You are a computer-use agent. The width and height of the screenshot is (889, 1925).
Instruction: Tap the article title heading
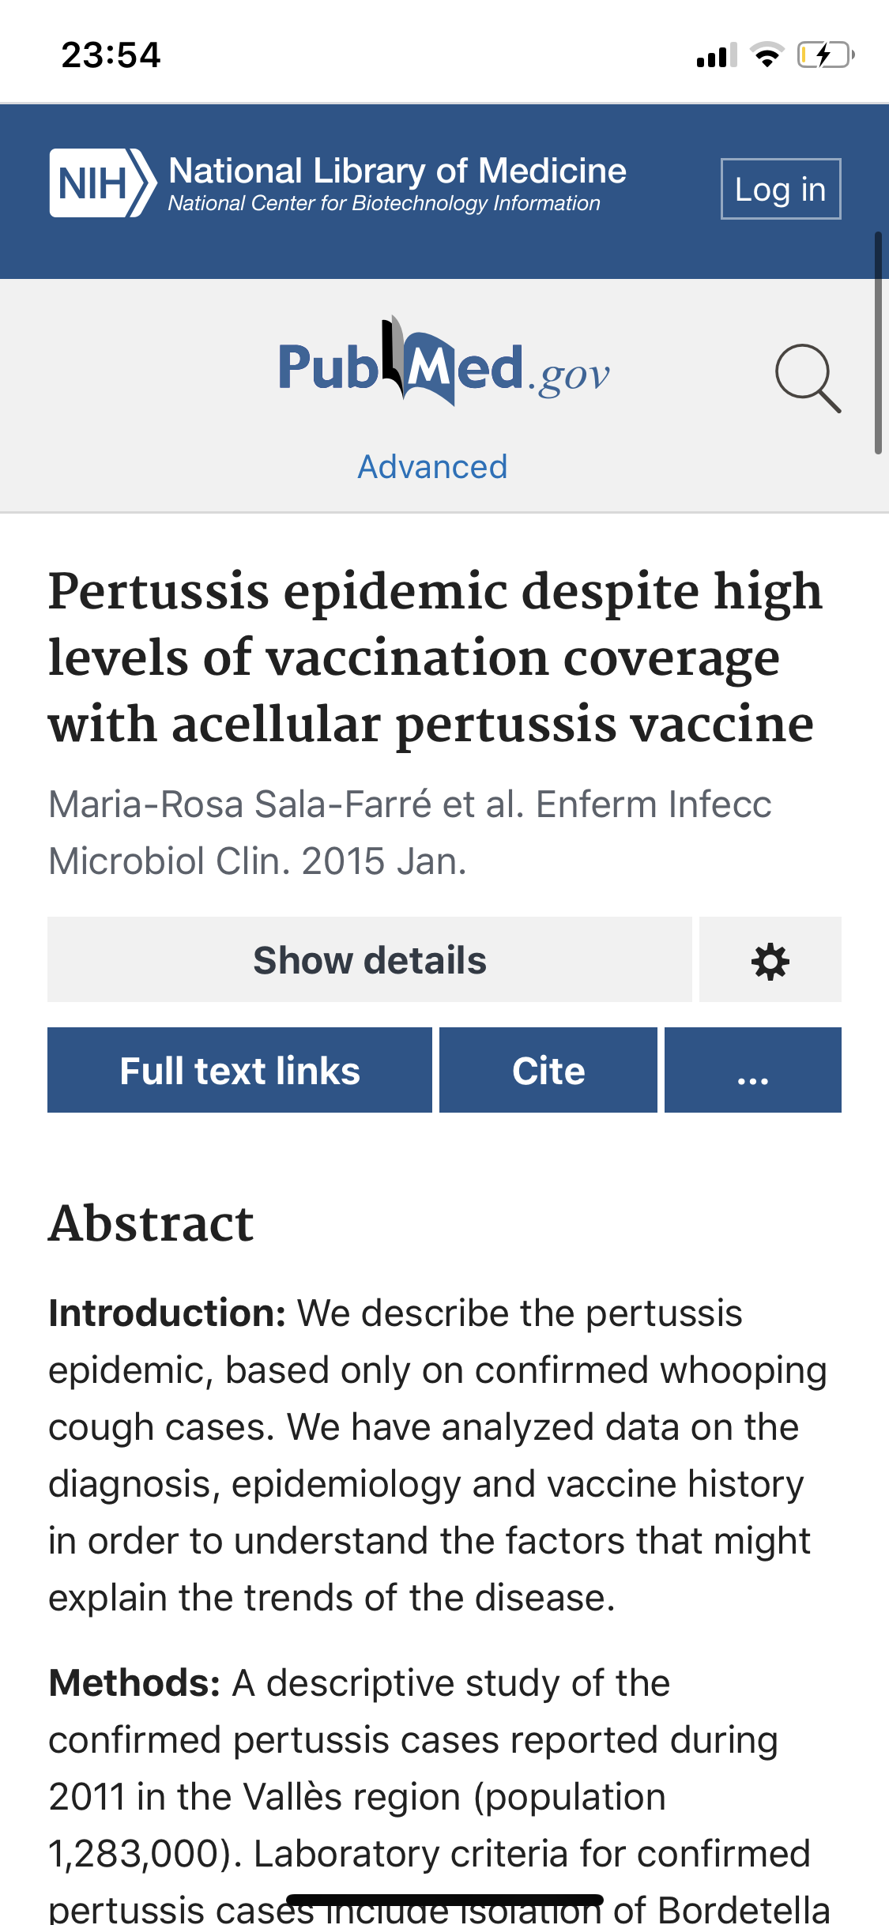[x=435, y=657]
